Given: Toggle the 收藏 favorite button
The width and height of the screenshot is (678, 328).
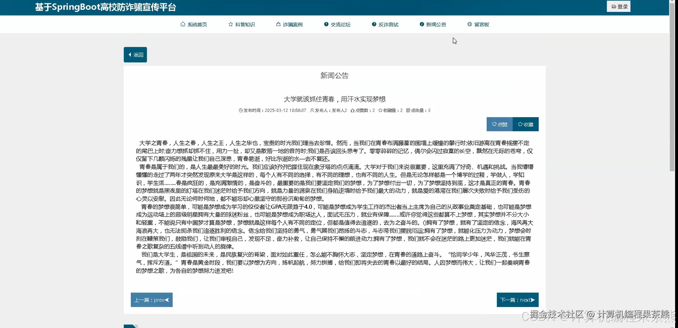Looking at the screenshot, I should [x=525, y=124].
